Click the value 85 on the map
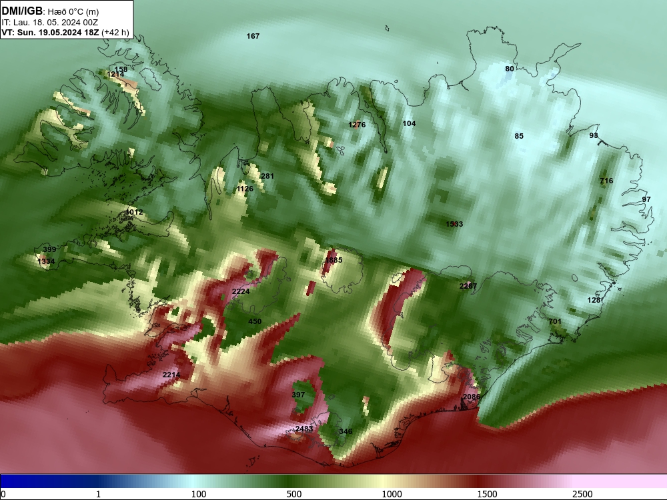The image size is (667, 500). [519, 136]
